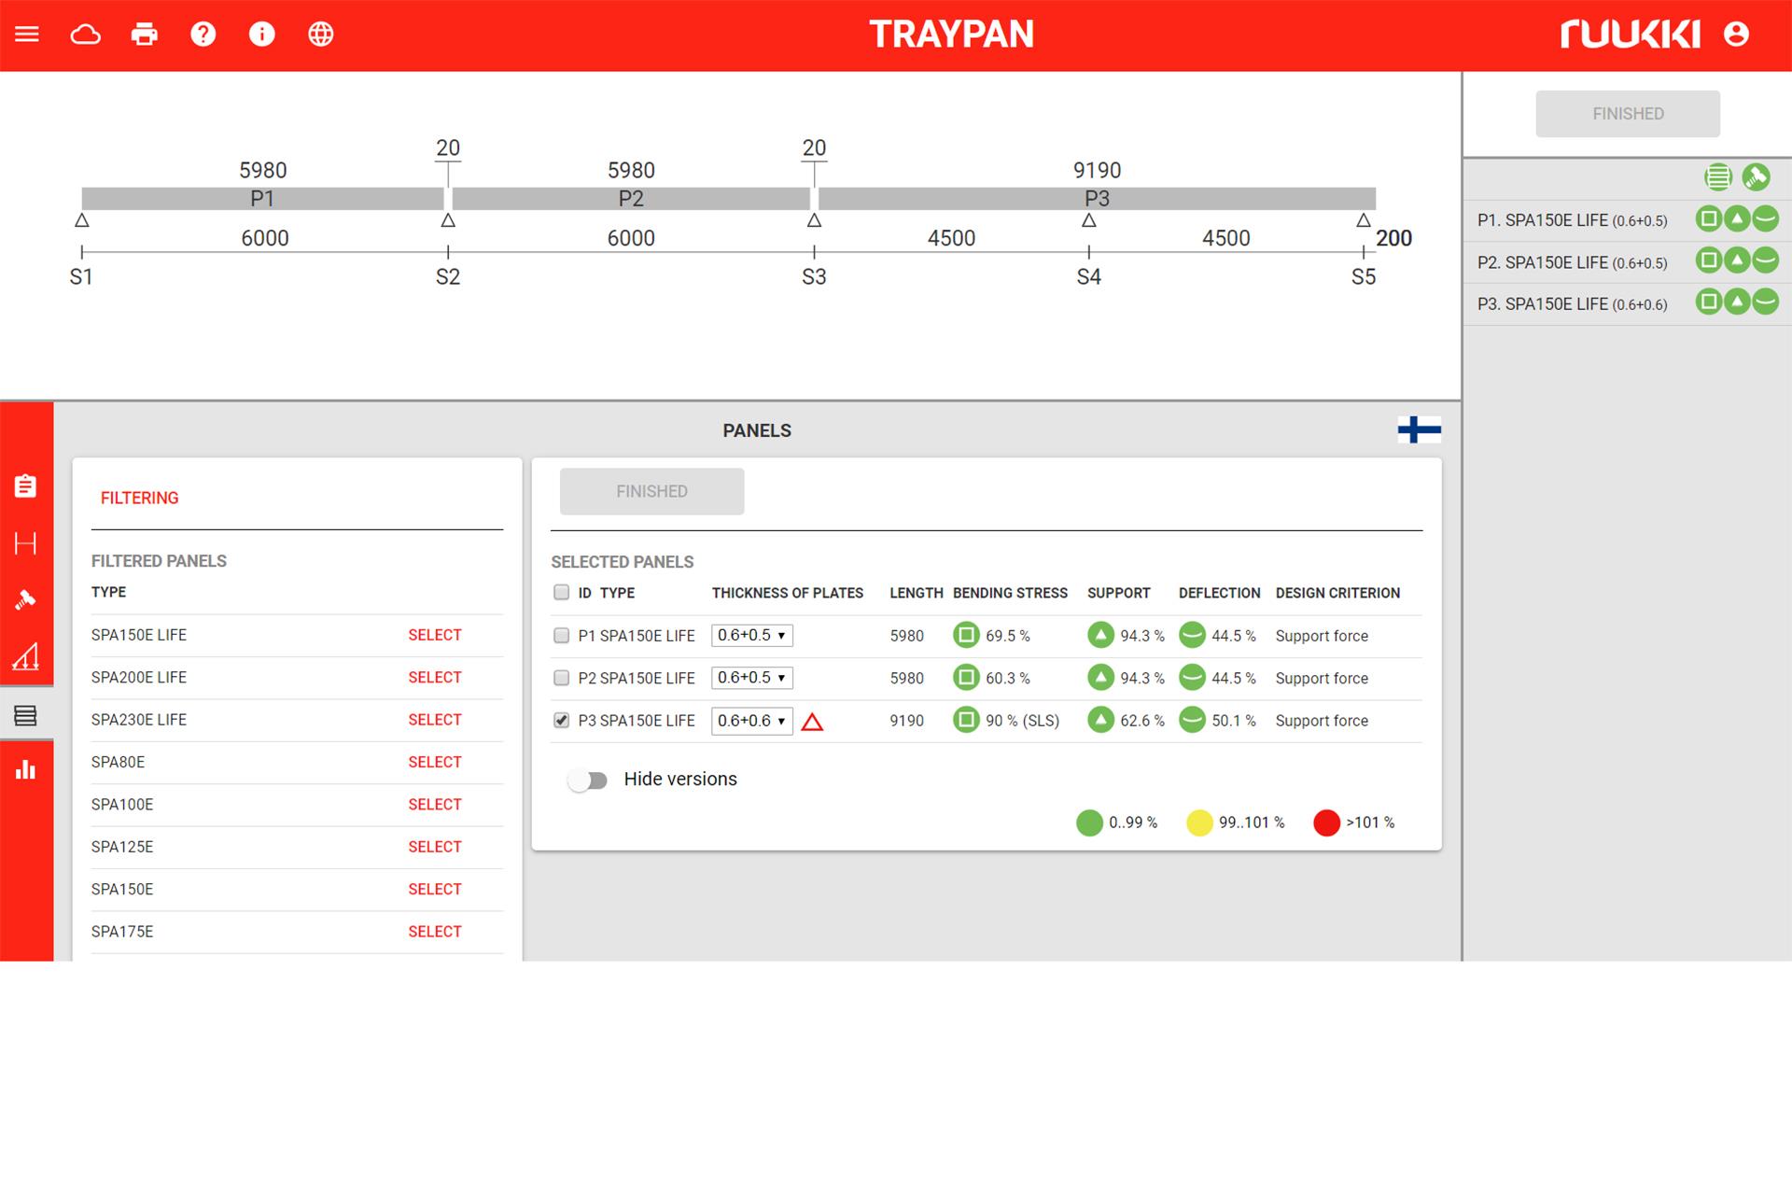The image size is (1792, 1195).
Task: Open the bar chart results sidebar icon
Action: (25, 769)
